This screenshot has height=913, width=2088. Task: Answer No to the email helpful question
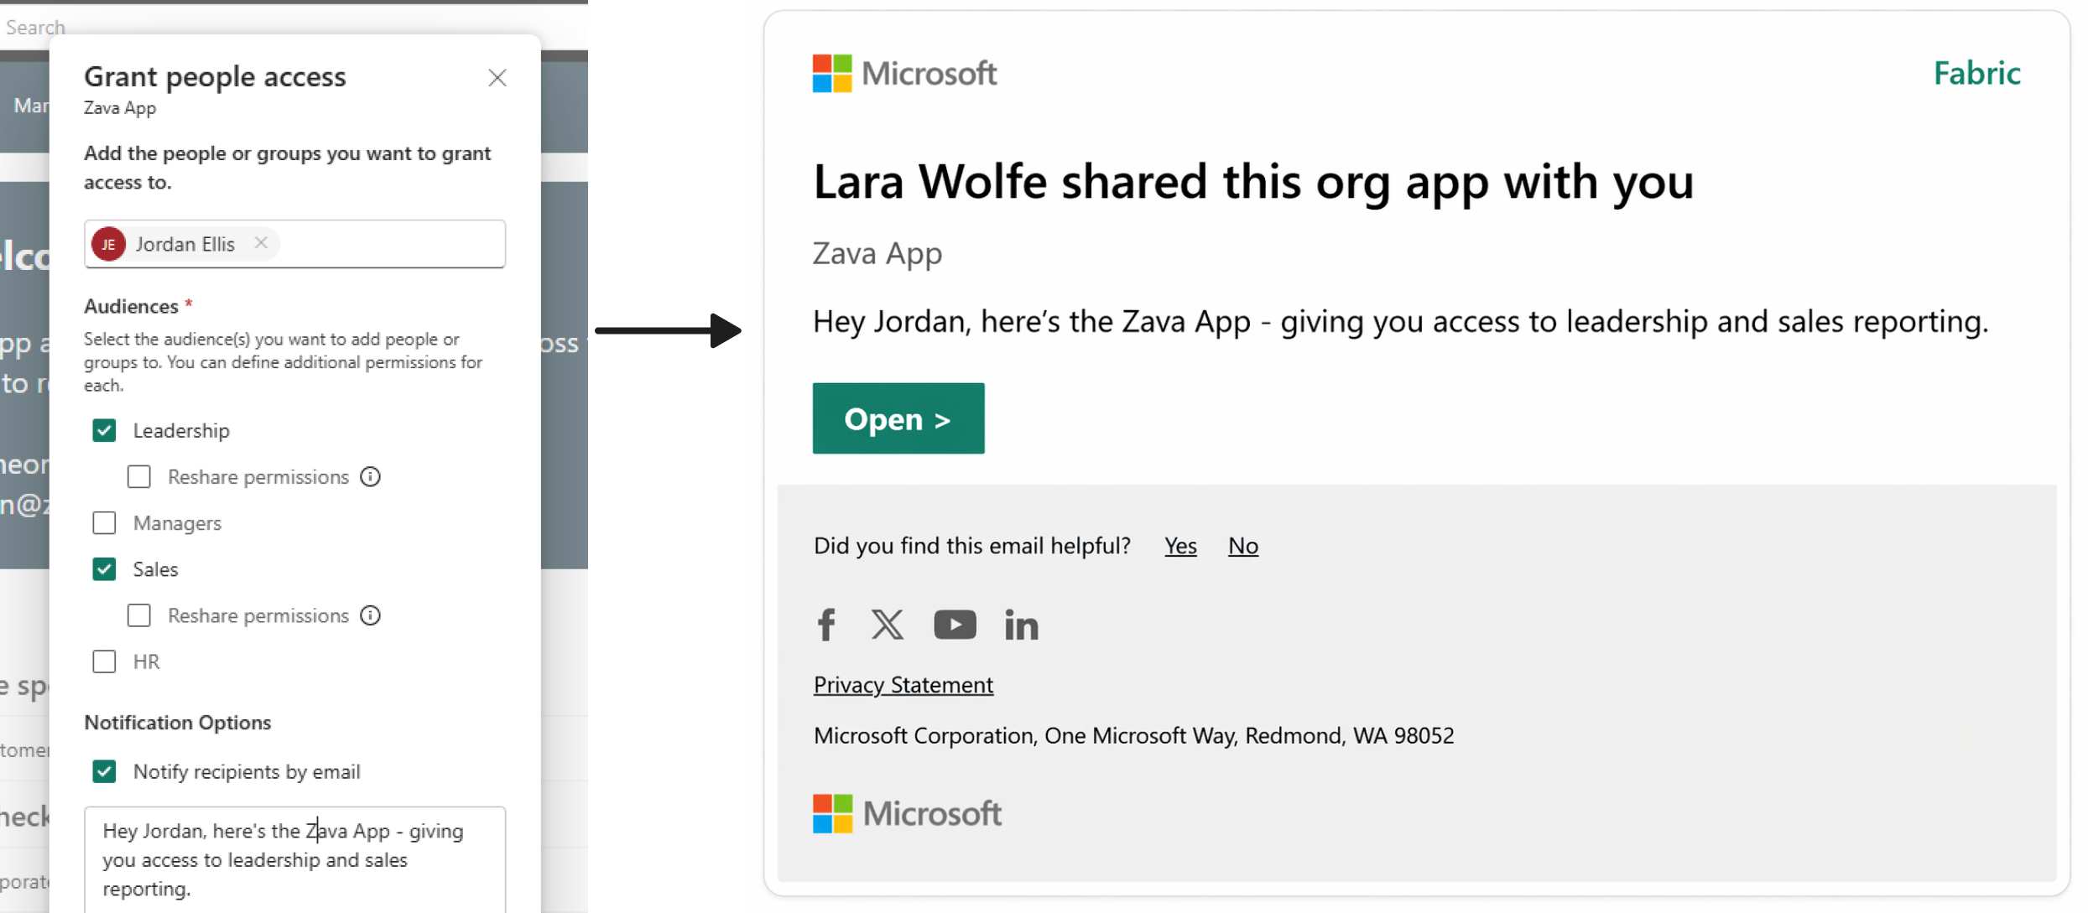(1242, 546)
